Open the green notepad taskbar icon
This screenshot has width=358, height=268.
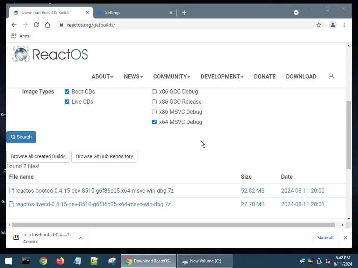click(94, 261)
